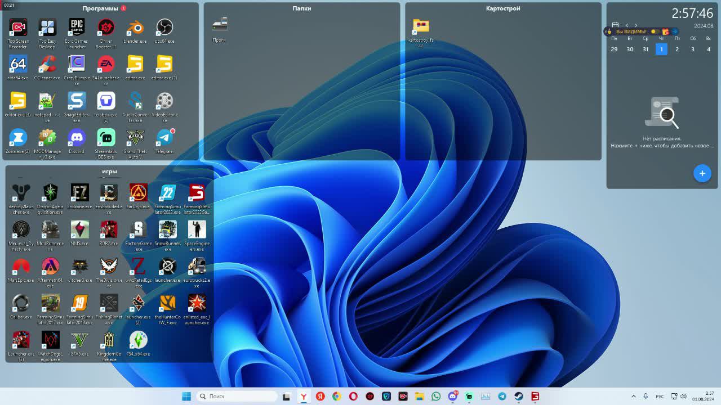The image size is (721, 405).
Task: Open the iTop Screen Recorder shortcut
Action: [x=18, y=33]
